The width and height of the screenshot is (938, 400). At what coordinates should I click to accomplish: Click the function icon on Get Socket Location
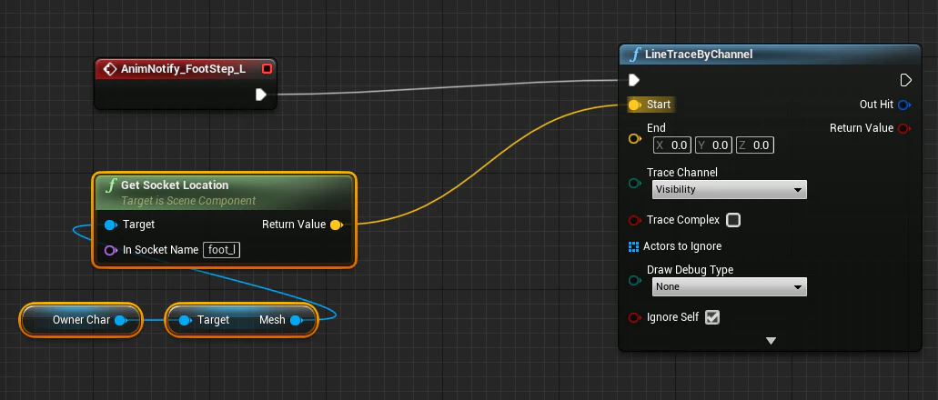(x=111, y=185)
